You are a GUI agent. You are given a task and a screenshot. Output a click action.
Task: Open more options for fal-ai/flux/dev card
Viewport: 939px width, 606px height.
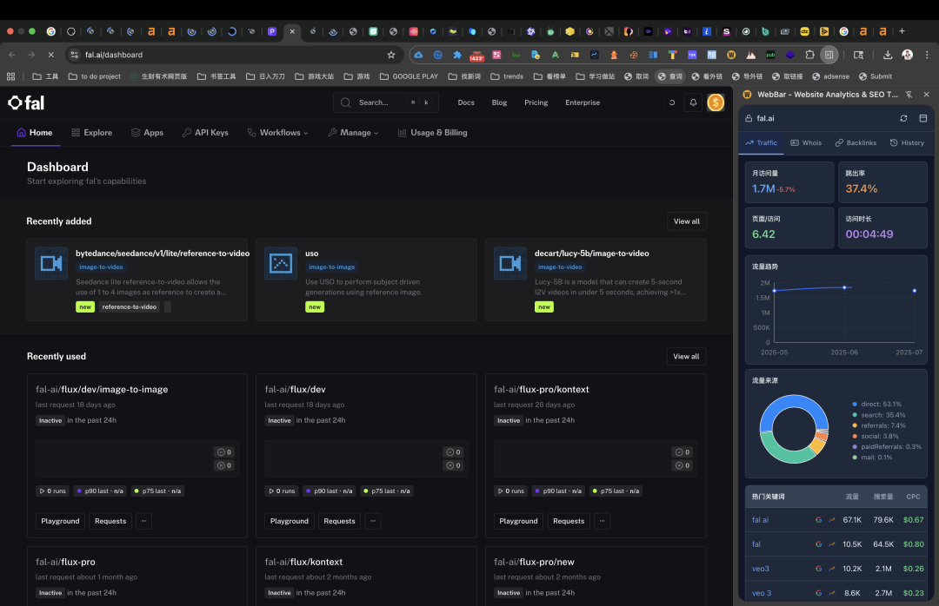pos(373,521)
